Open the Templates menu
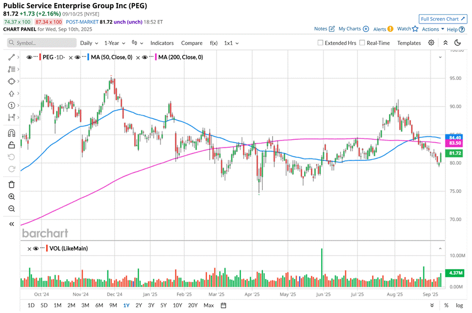 (409, 43)
